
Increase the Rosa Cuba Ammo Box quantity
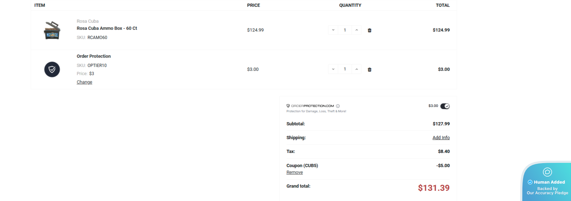tap(356, 30)
